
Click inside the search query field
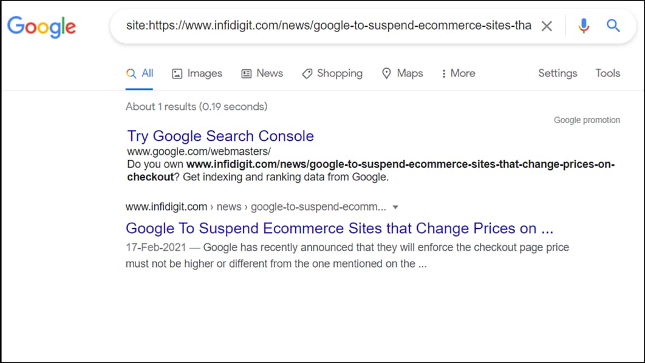[328, 25]
